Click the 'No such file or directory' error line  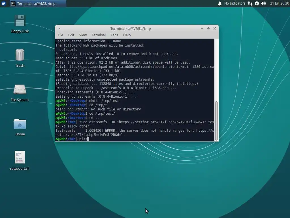pyautogui.click(x=98, y=109)
